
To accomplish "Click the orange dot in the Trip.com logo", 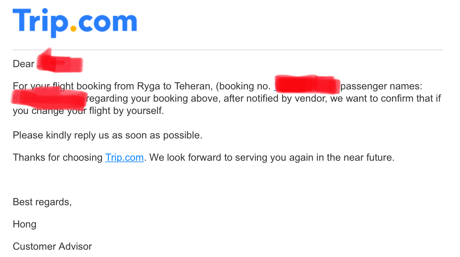I will (73, 28).
